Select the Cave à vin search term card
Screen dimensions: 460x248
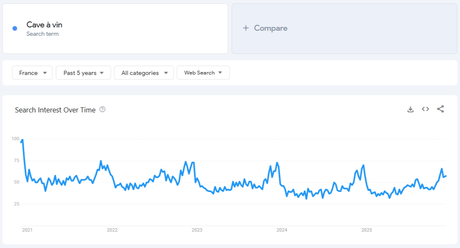coord(115,28)
